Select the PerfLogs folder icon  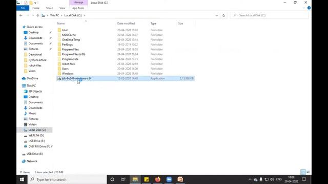coord(59,44)
